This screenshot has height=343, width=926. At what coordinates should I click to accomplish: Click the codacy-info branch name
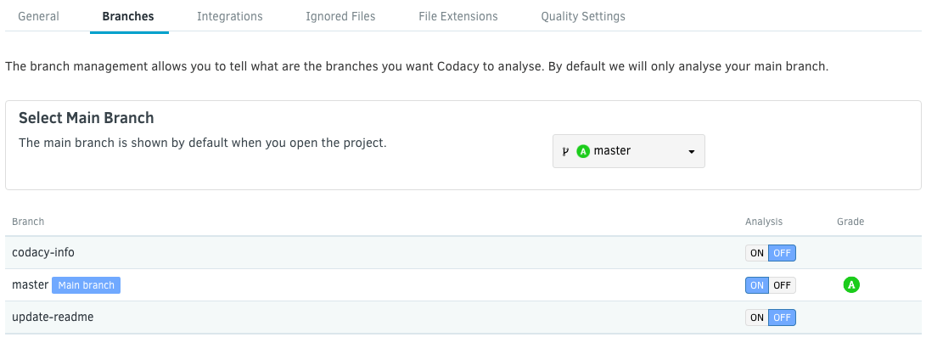tap(49, 253)
